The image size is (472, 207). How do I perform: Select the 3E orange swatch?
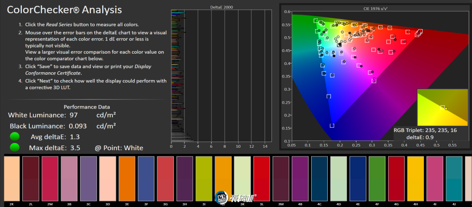(x=127, y=179)
